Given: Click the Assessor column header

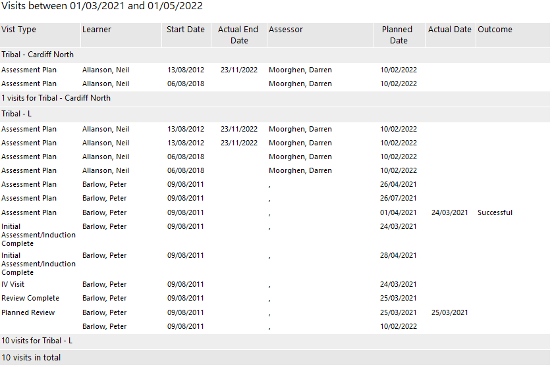Looking at the screenshot, I should point(286,30).
